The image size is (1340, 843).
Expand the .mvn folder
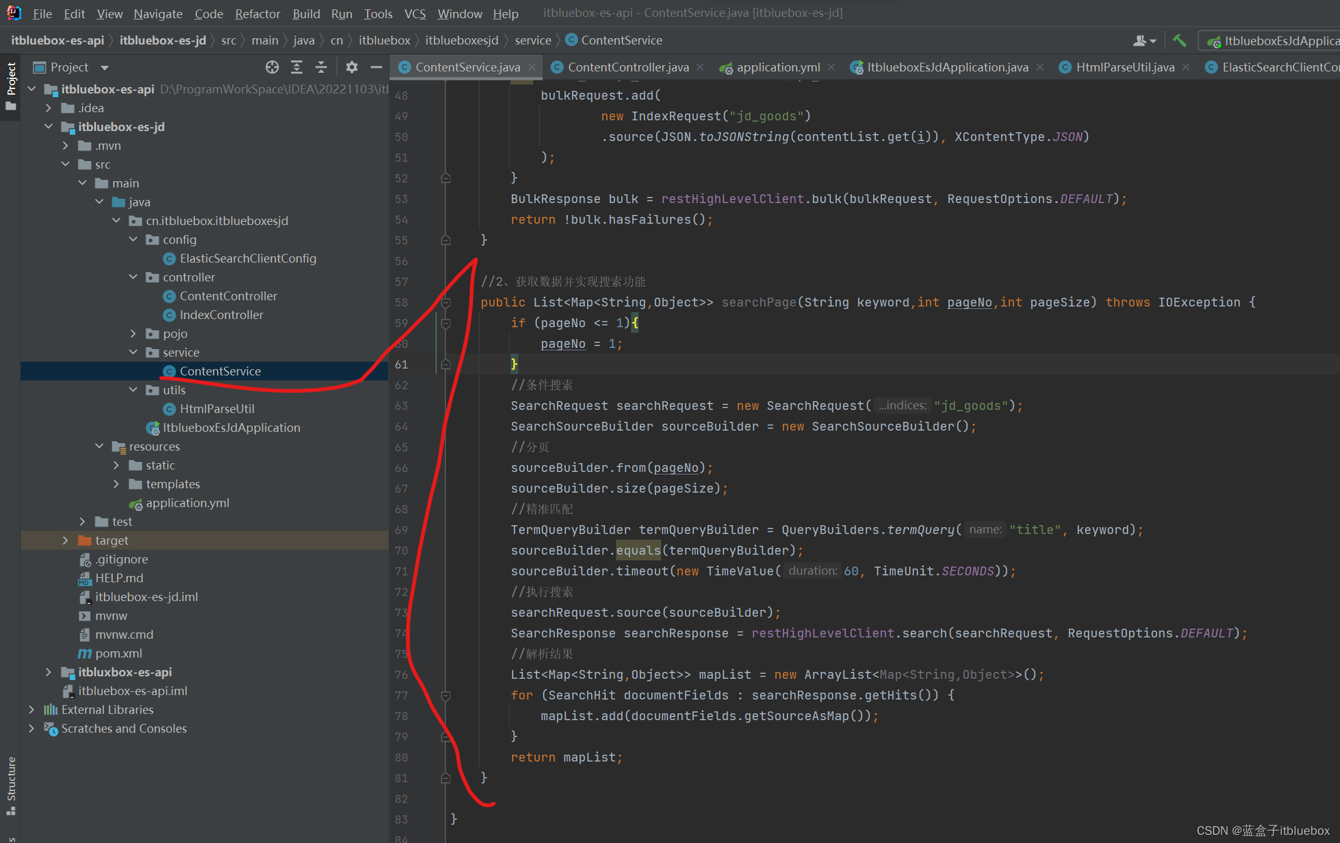[66, 145]
